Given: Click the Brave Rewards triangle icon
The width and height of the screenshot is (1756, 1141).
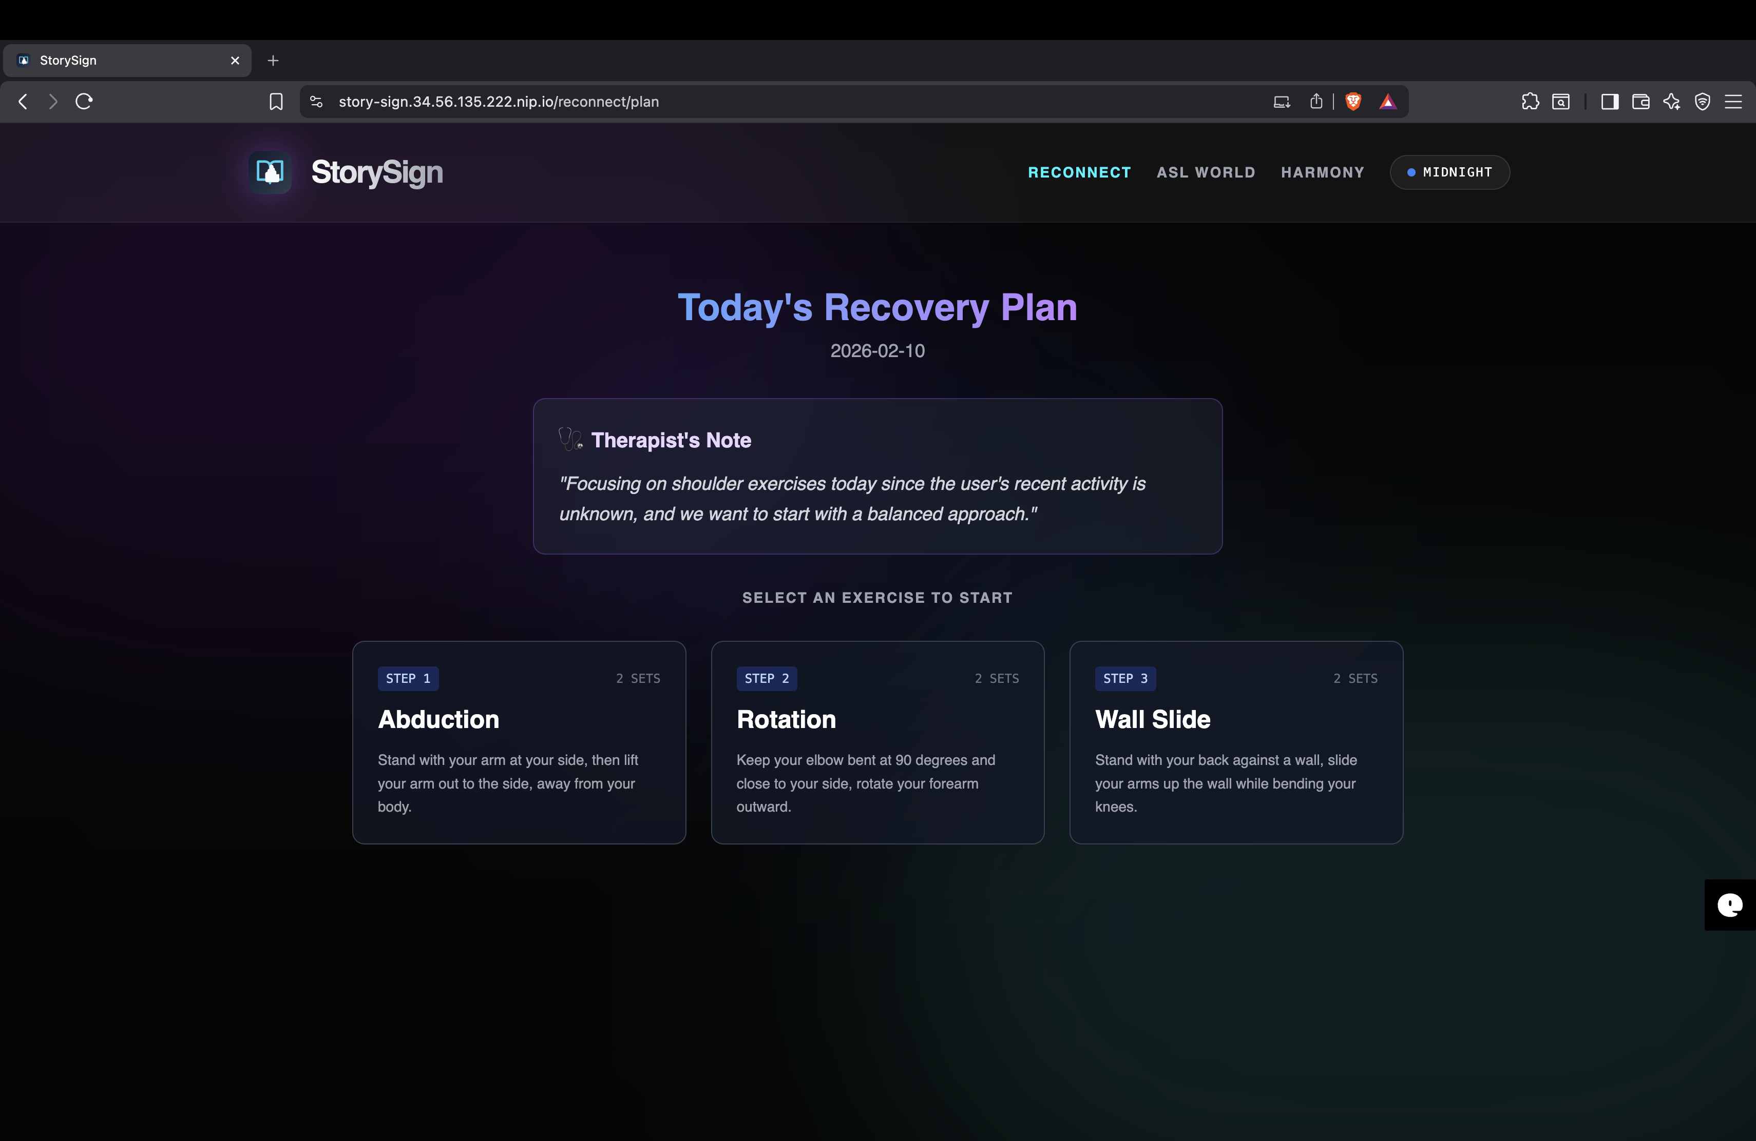Looking at the screenshot, I should click(x=1388, y=102).
